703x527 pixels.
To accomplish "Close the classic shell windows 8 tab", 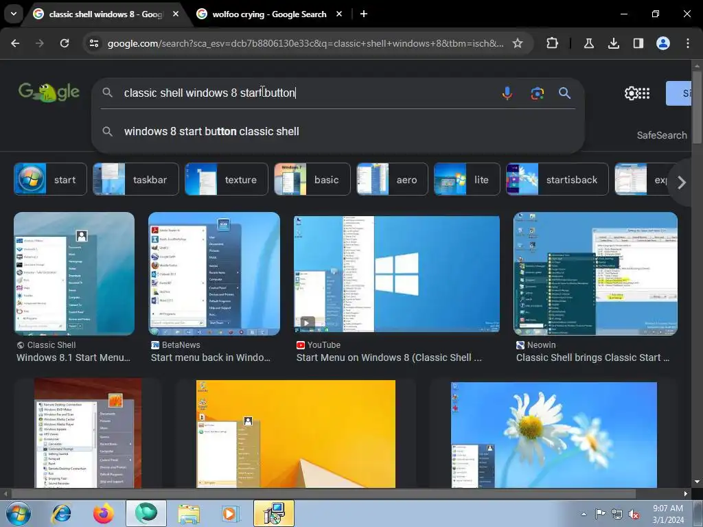I will (176, 14).
